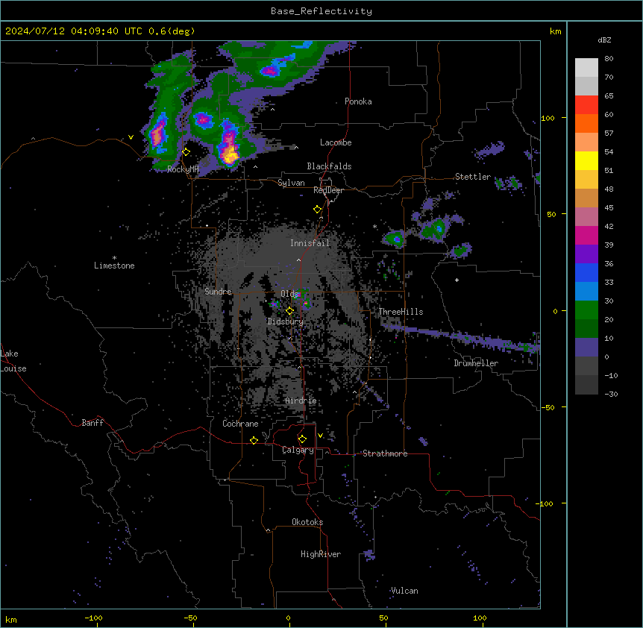Click the Sylvan label

pyautogui.click(x=291, y=183)
